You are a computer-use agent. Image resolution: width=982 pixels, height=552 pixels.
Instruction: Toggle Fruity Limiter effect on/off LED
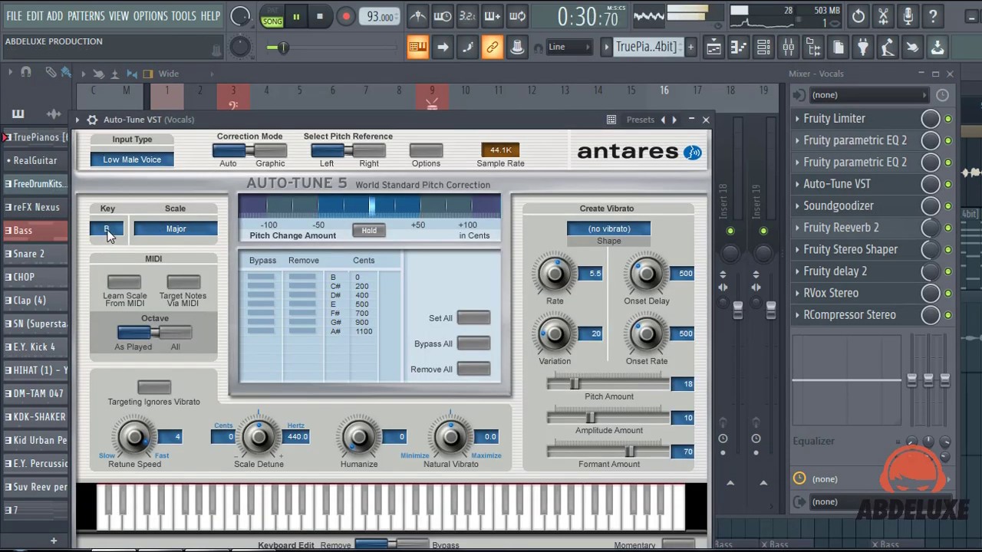click(948, 119)
